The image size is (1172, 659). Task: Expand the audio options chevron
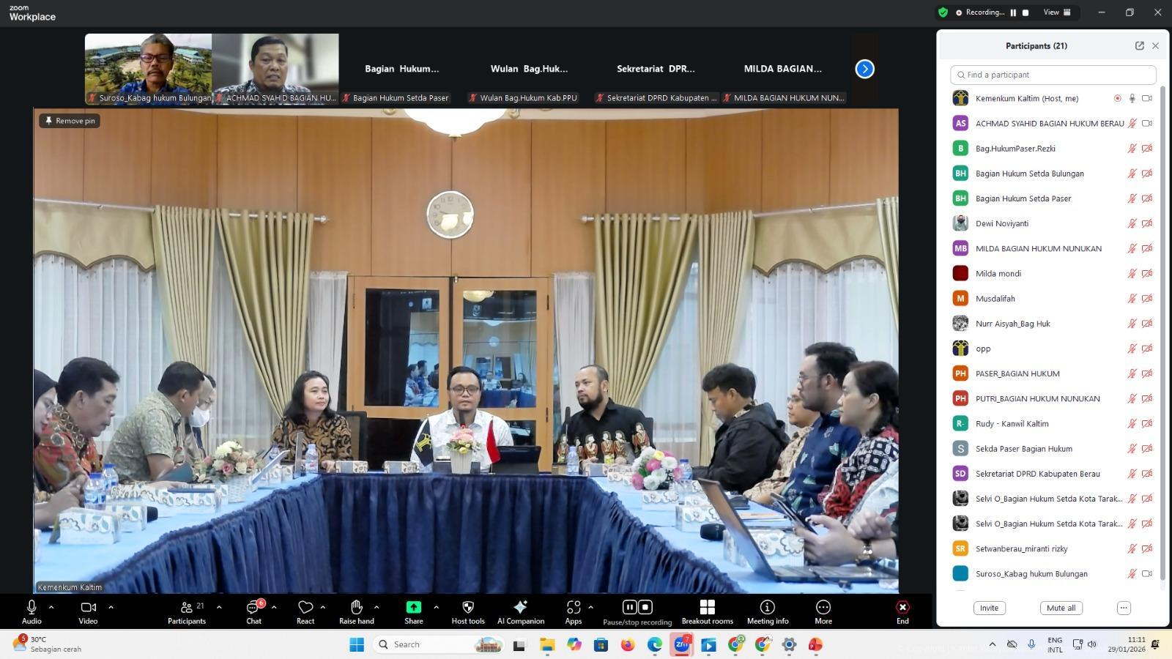point(51,607)
